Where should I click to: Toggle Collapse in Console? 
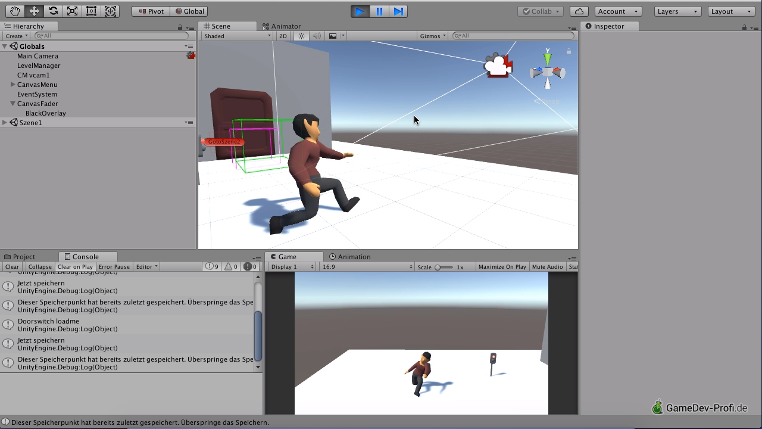[40, 267]
